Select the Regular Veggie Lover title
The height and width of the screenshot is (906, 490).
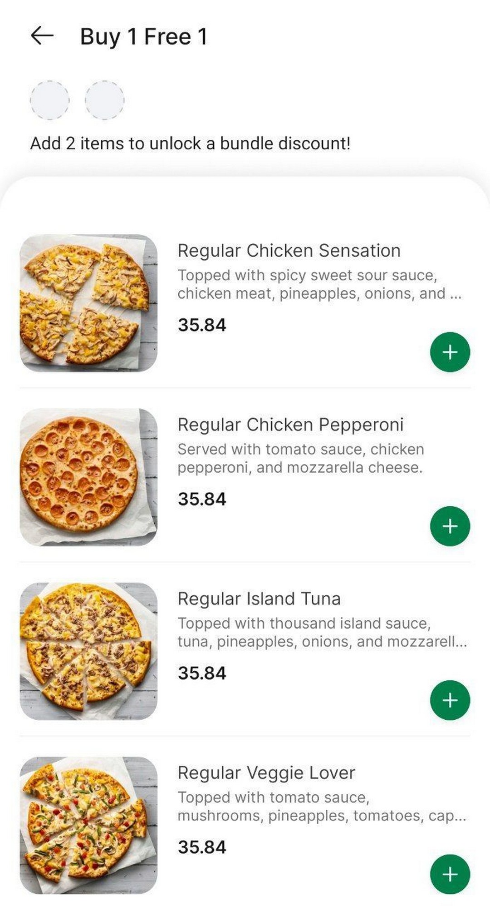(x=266, y=772)
